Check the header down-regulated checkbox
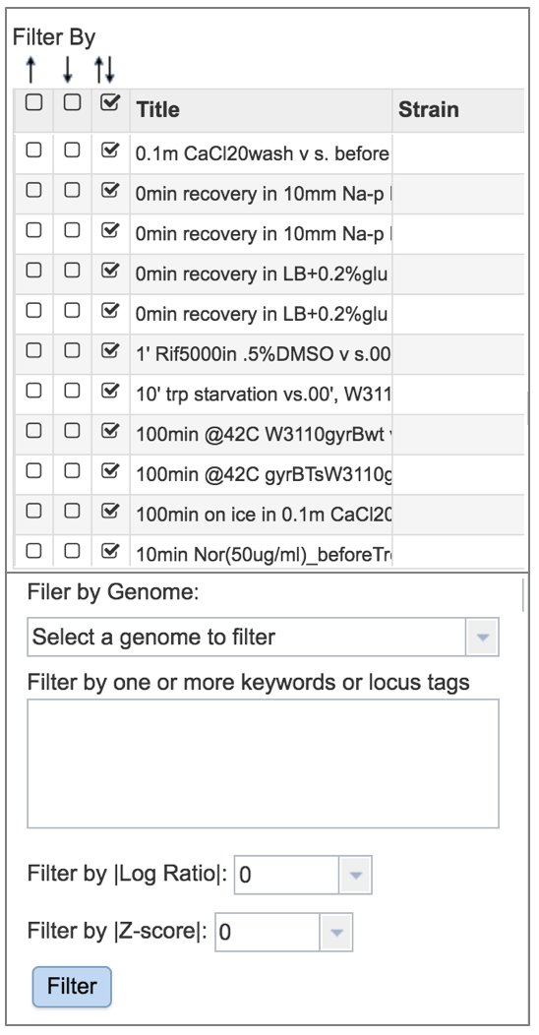The image size is (539, 1035). [72, 102]
